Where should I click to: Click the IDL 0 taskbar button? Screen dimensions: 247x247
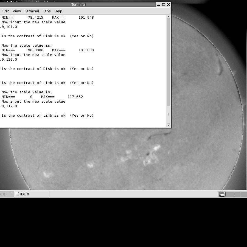(32, 194)
